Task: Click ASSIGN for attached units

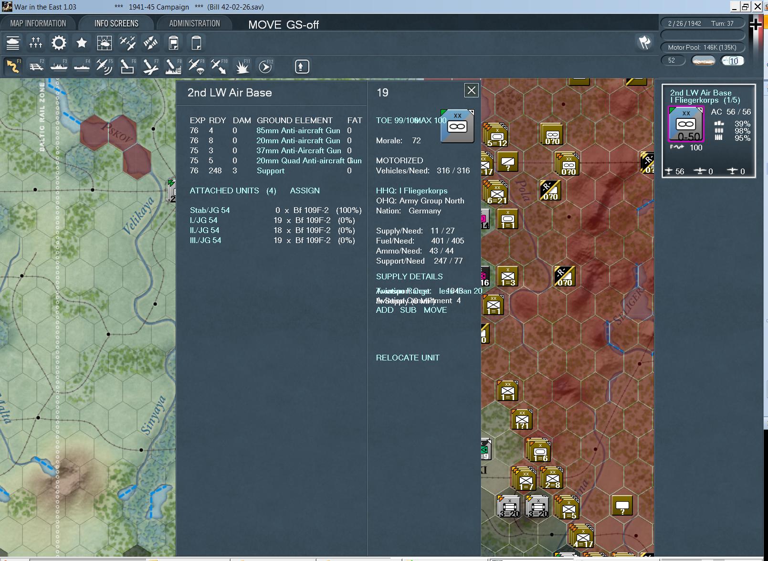Action: point(305,191)
